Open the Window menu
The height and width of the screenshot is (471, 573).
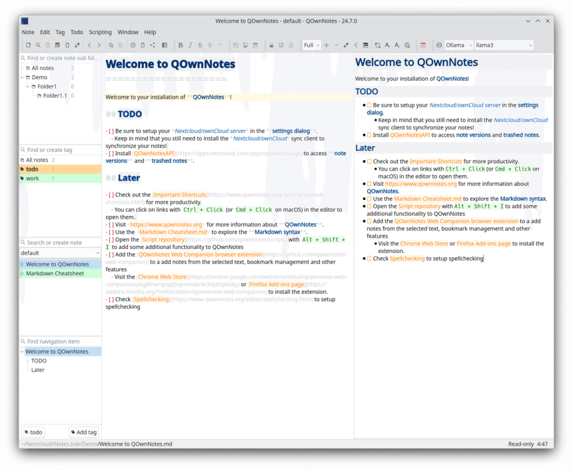click(x=128, y=32)
